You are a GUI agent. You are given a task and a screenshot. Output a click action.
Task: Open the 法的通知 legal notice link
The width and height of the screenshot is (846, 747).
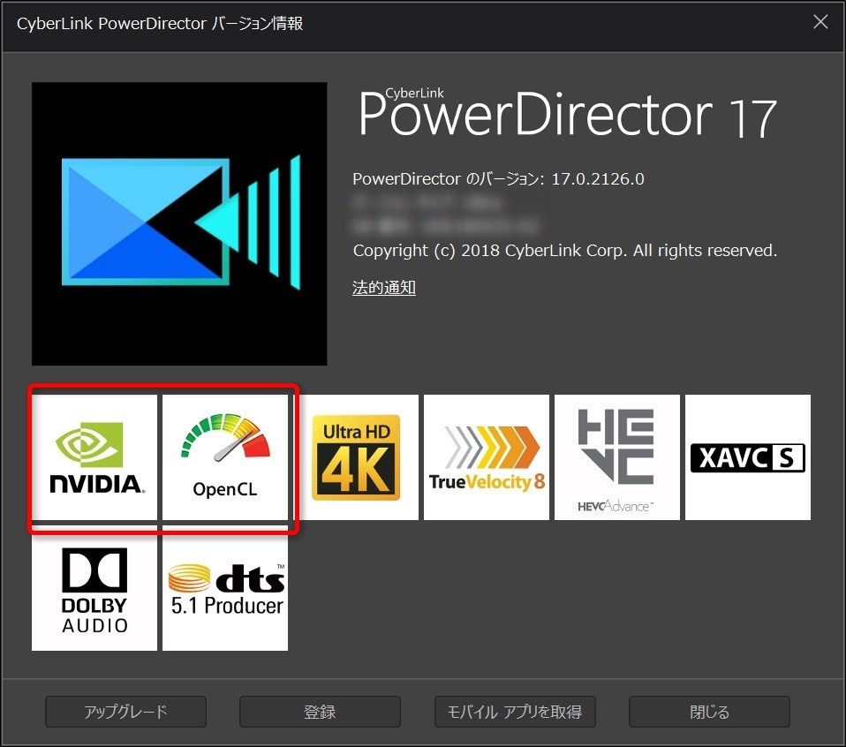(383, 288)
